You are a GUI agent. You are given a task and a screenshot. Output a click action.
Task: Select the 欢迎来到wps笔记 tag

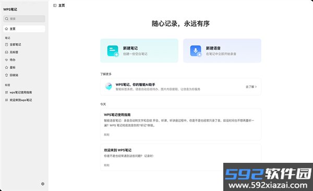[x=21, y=100]
